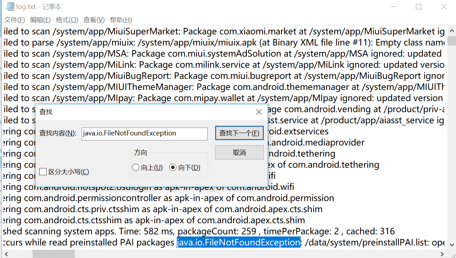The width and height of the screenshot is (456, 258).
Task: Open the 格式(O) menu
Action: [67, 20]
